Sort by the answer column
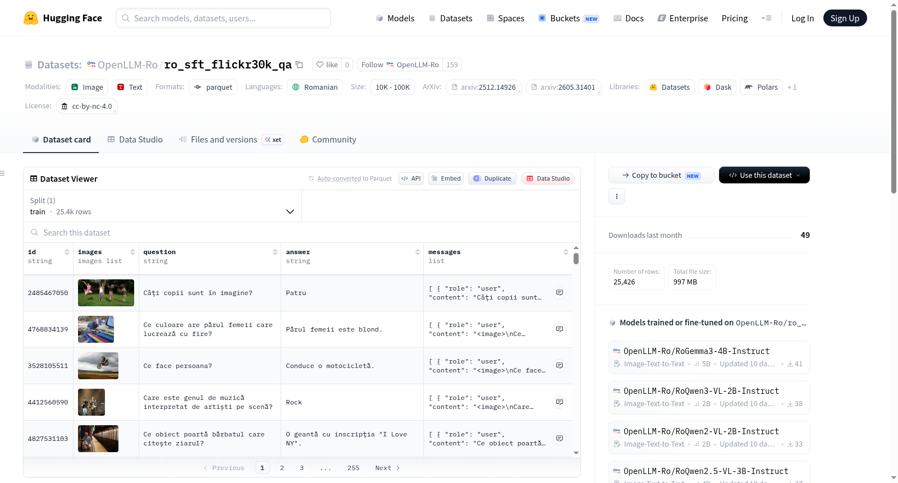This screenshot has width=898, height=483. pyautogui.click(x=418, y=252)
